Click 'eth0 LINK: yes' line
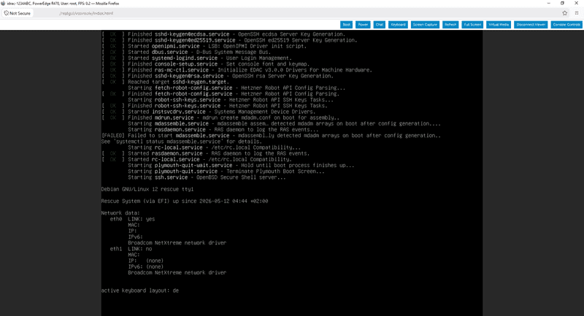 132,219
